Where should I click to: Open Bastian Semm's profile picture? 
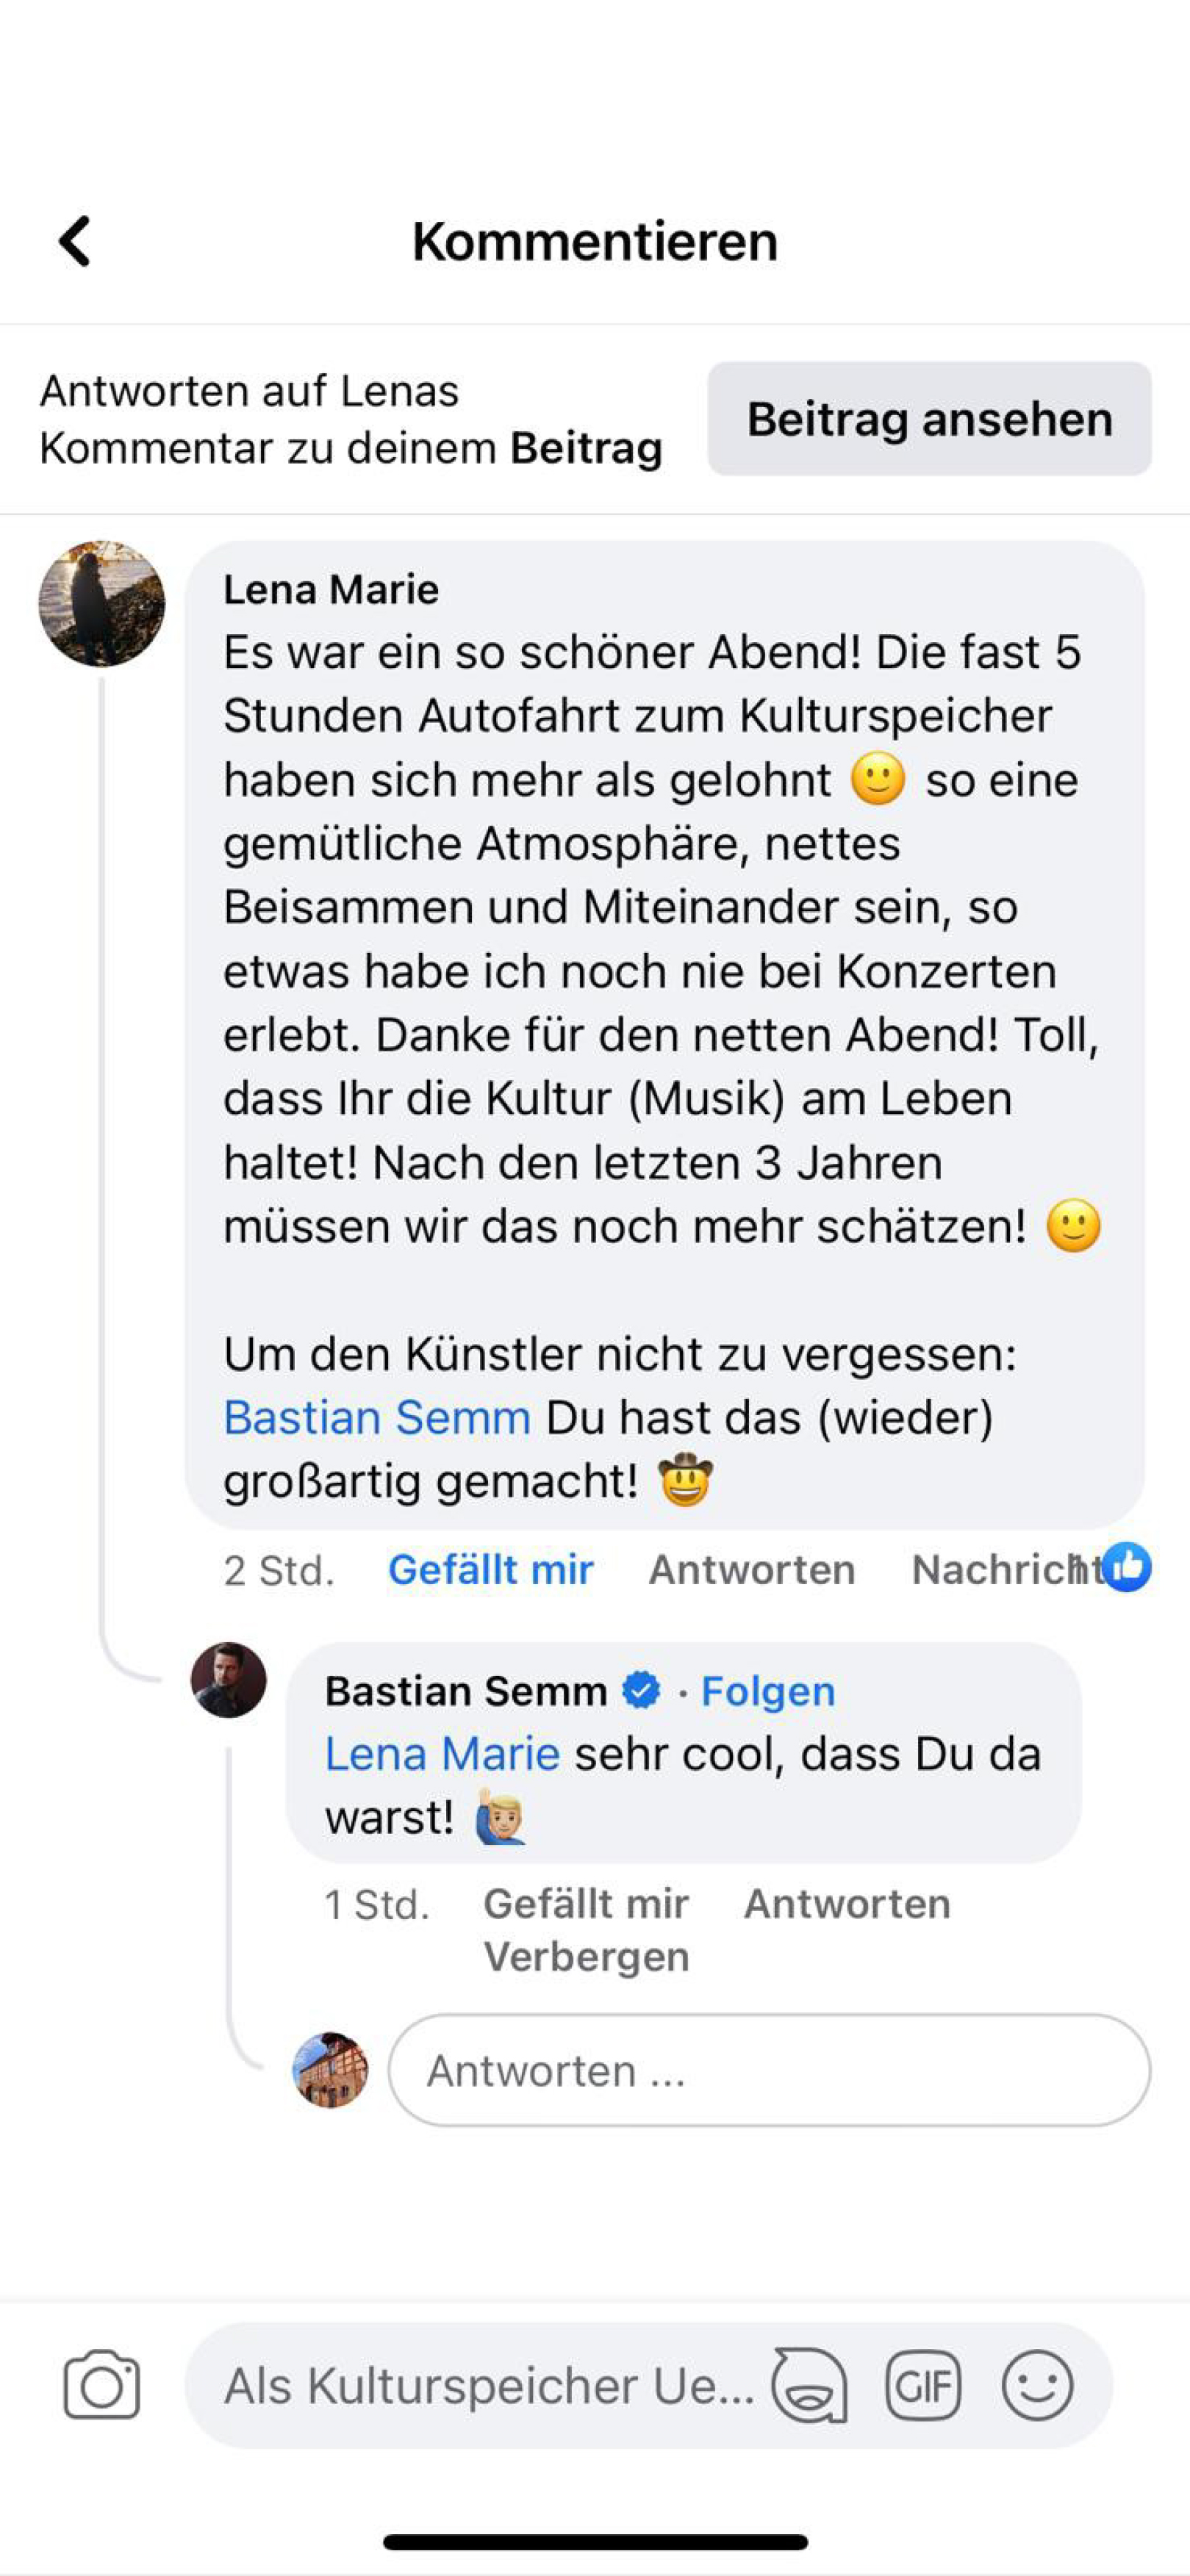pos(229,1680)
